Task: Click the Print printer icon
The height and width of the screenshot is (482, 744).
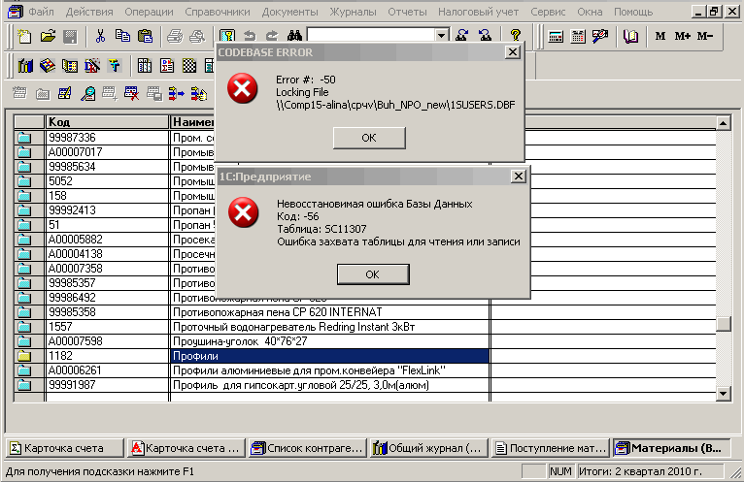Action: [x=175, y=37]
